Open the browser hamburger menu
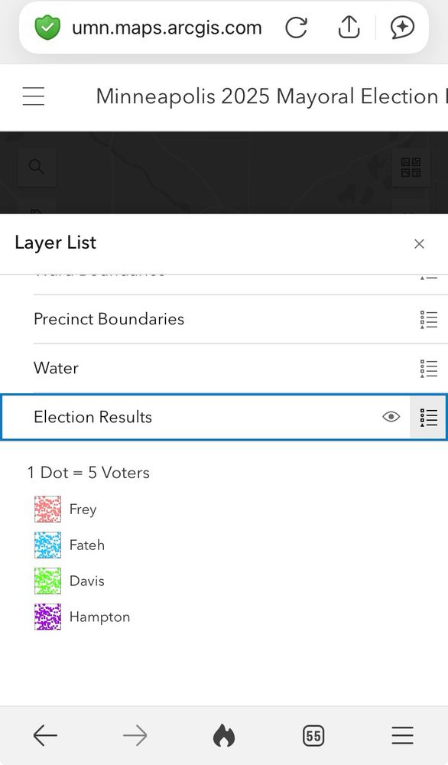Image resolution: width=448 pixels, height=765 pixels. (x=403, y=735)
